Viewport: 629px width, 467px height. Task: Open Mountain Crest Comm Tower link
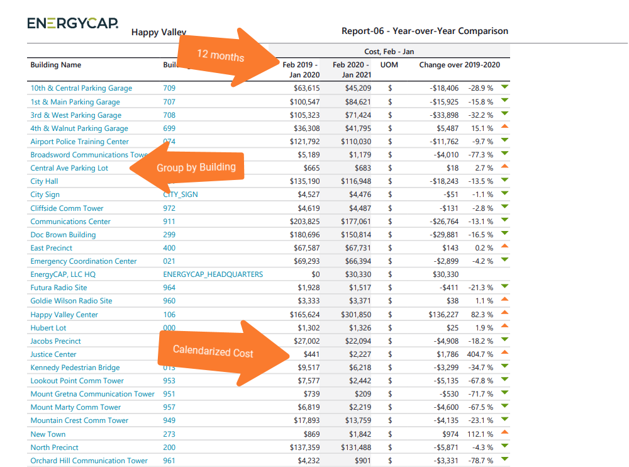pos(79,420)
